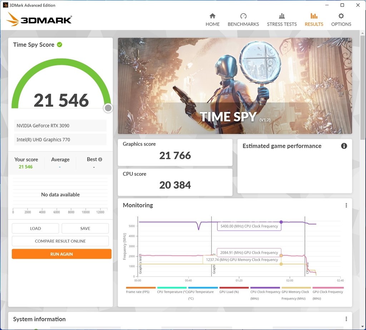Switch to the Benchmarks tab
Screen dimensions: 366x330
243,20
